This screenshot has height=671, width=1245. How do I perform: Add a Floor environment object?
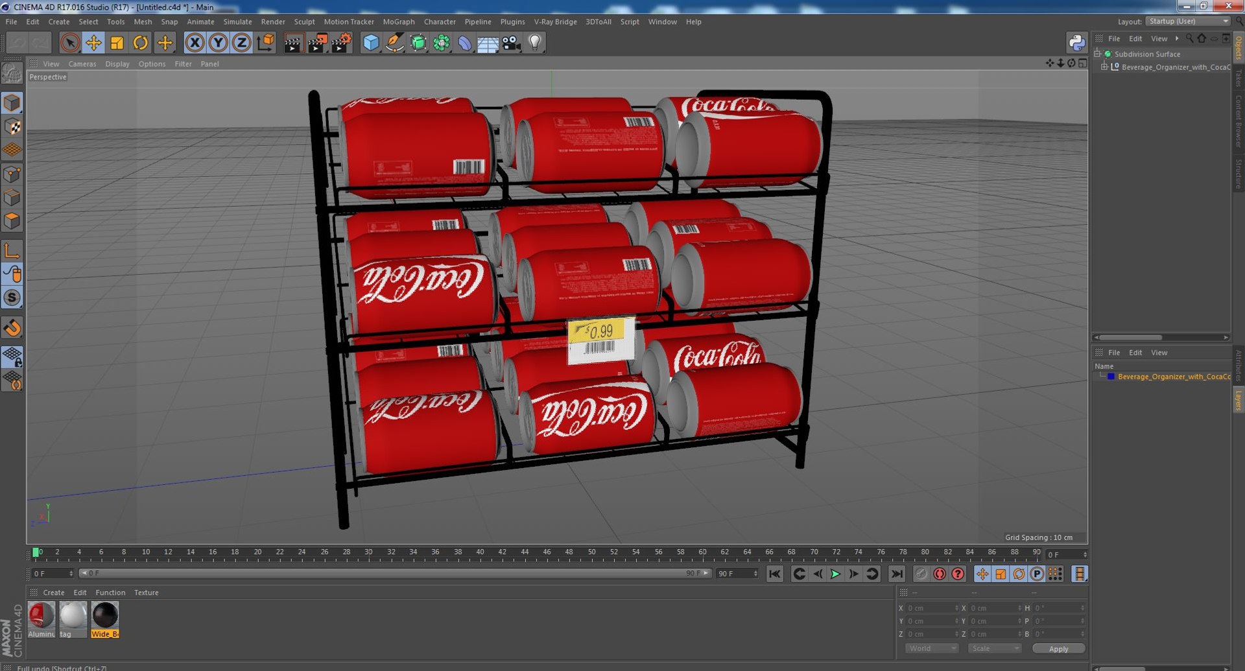click(488, 43)
